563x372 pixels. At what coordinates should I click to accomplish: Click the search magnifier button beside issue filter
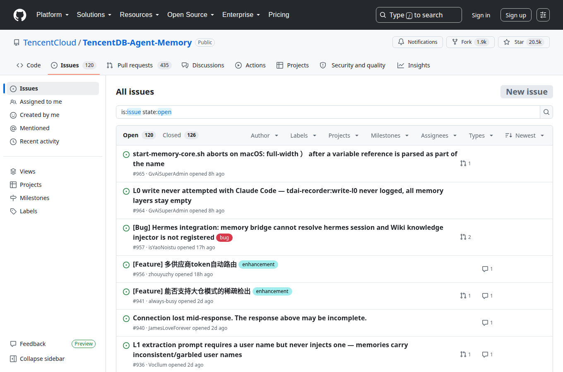pyautogui.click(x=546, y=112)
